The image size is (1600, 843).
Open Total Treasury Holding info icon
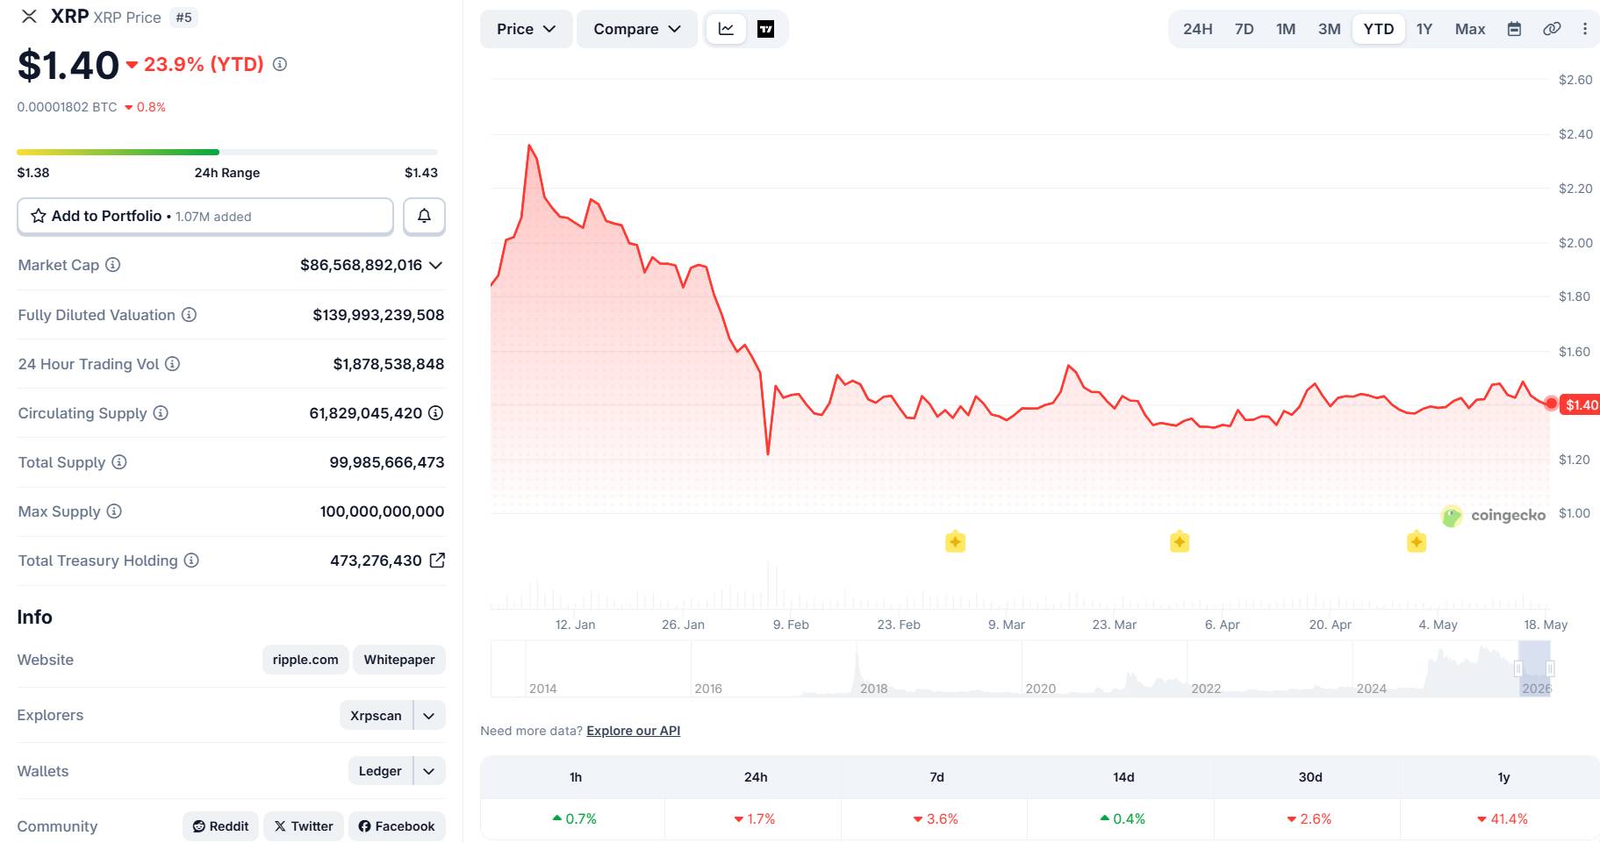click(191, 561)
